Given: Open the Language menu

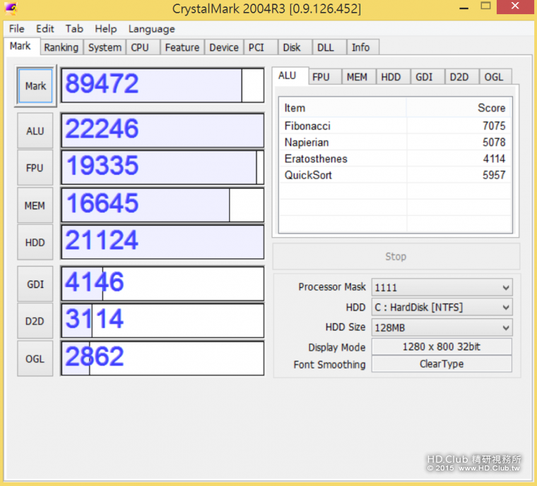Looking at the screenshot, I should 151,29.
